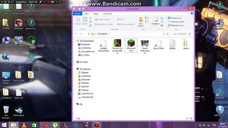228x128 pixels.
Task: Select the Garrys Mod shortcut in OYUNLAR
Action: (158, 44)
